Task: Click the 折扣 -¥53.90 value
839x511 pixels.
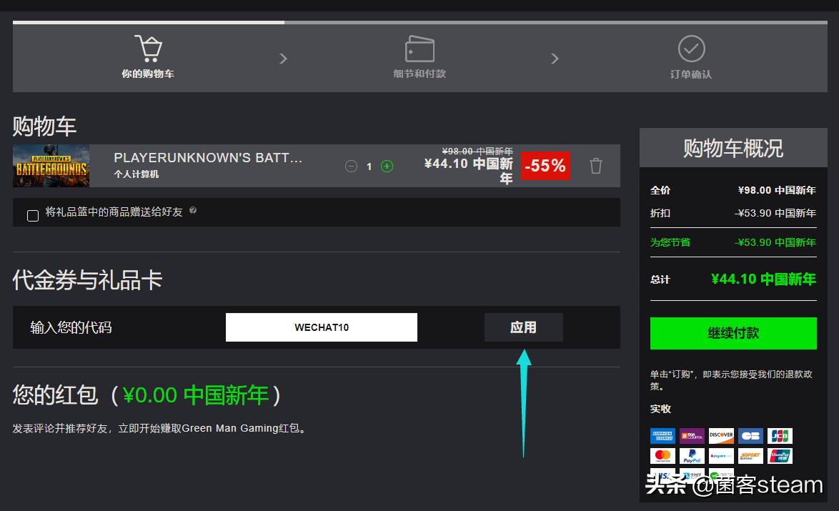Action: coord(775,214)
